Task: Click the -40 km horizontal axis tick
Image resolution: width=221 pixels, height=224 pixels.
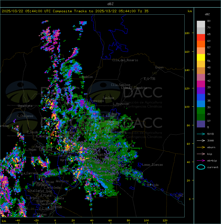Action: tap(18, 221)
